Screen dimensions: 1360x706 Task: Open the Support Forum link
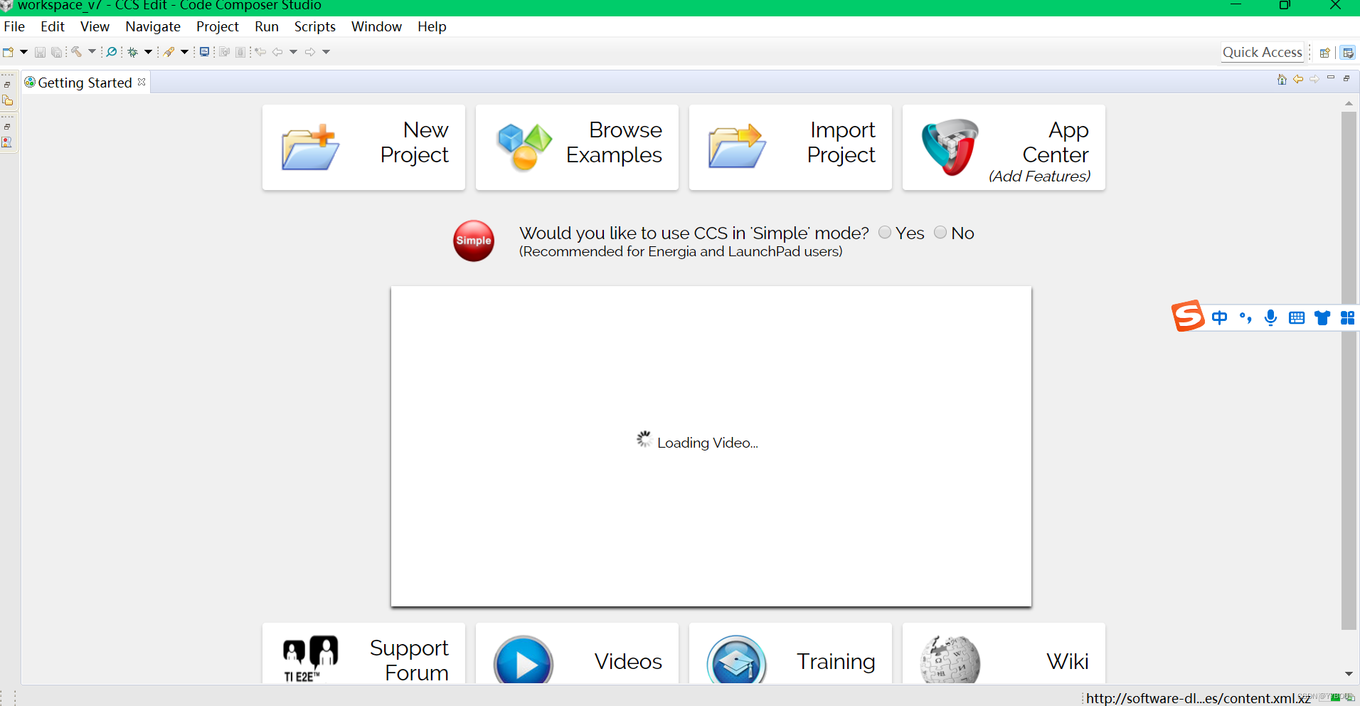pyautogui.click(x=363, y=654)
